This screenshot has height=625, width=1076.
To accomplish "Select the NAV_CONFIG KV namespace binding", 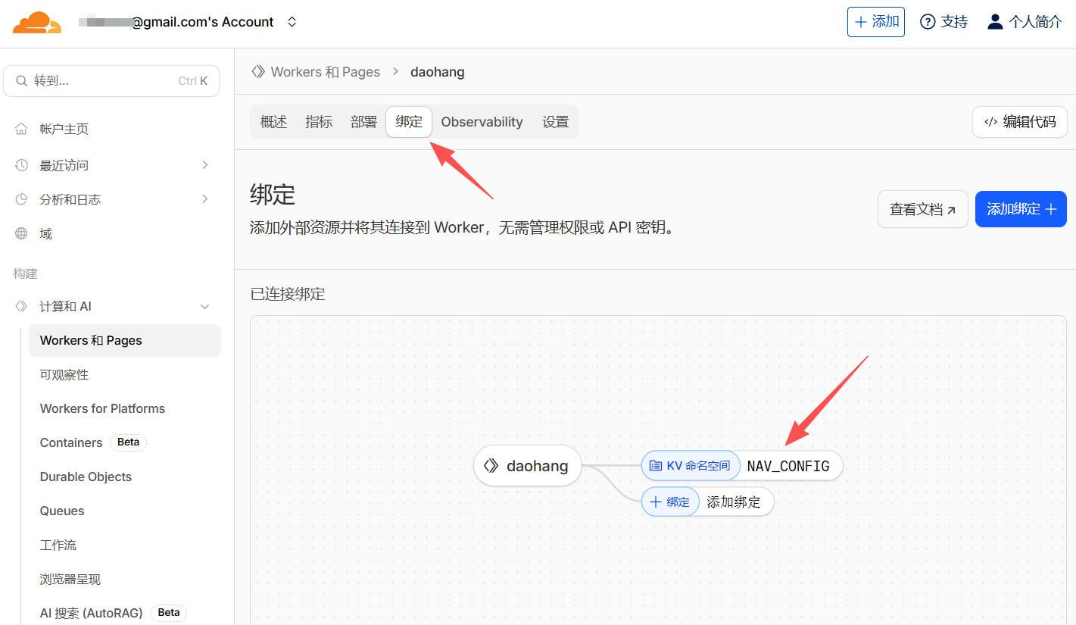I will 788,466.
